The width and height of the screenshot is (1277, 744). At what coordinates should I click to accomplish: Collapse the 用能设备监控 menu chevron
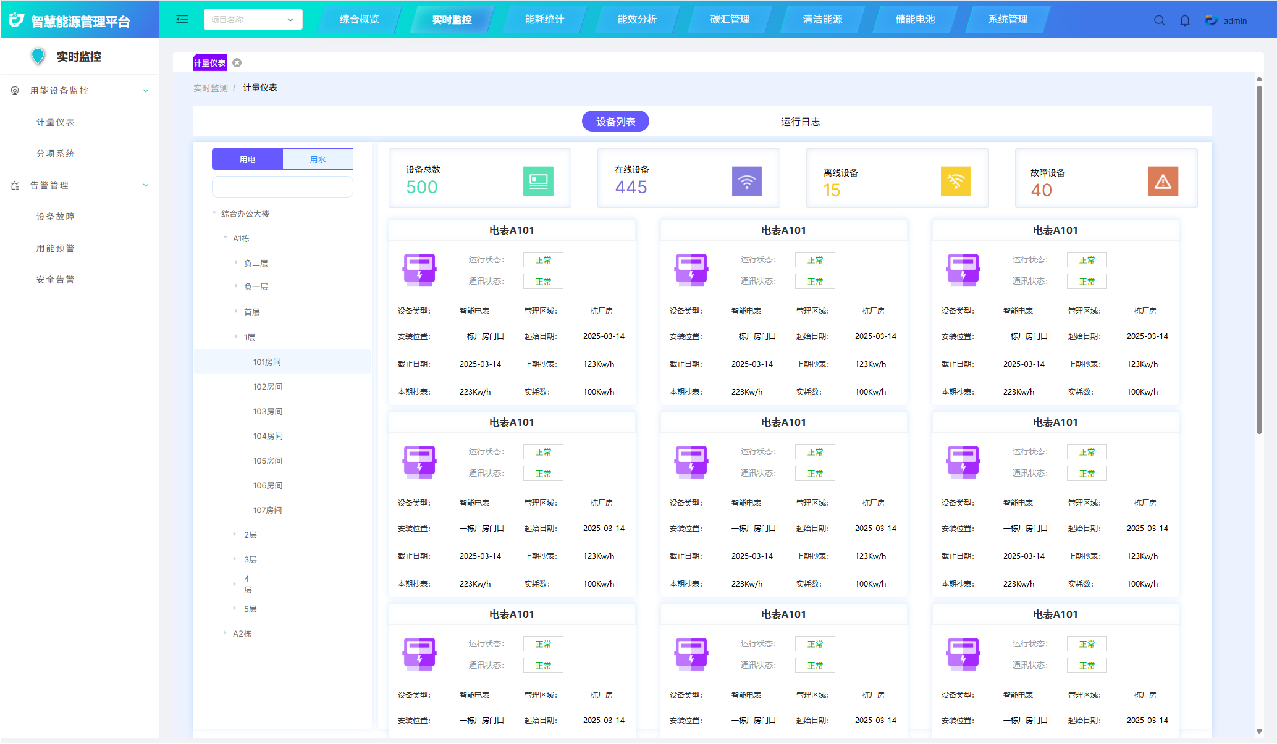(146, 91)
